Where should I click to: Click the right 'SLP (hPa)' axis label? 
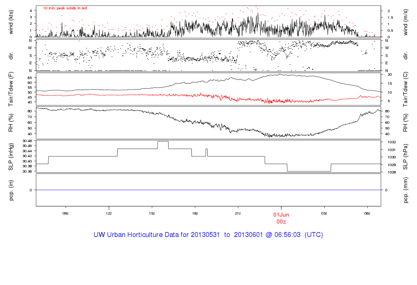405,157
